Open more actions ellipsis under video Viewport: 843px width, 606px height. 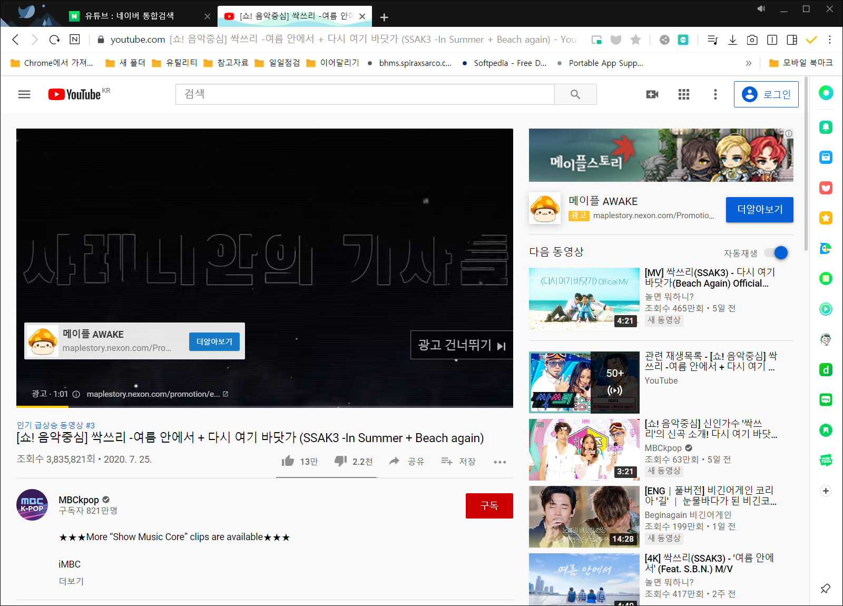click(500, 462)
